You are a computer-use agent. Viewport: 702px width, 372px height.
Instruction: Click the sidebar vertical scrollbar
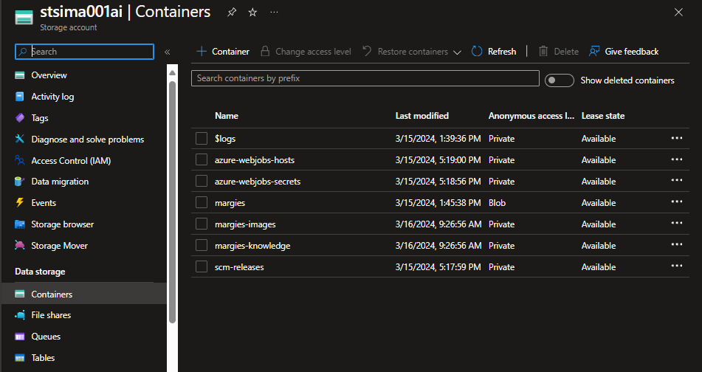pos(173,201)
